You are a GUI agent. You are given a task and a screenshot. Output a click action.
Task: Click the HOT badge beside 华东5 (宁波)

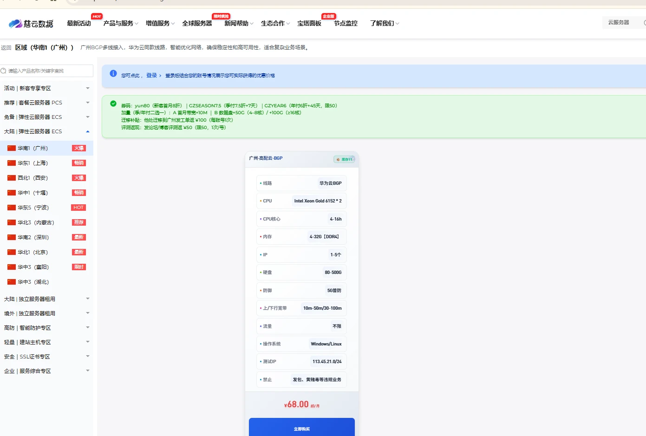(x=78, y=208)
